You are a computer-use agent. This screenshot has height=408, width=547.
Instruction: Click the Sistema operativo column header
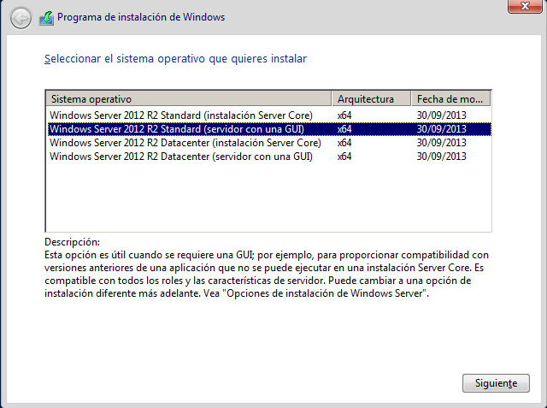188,99
